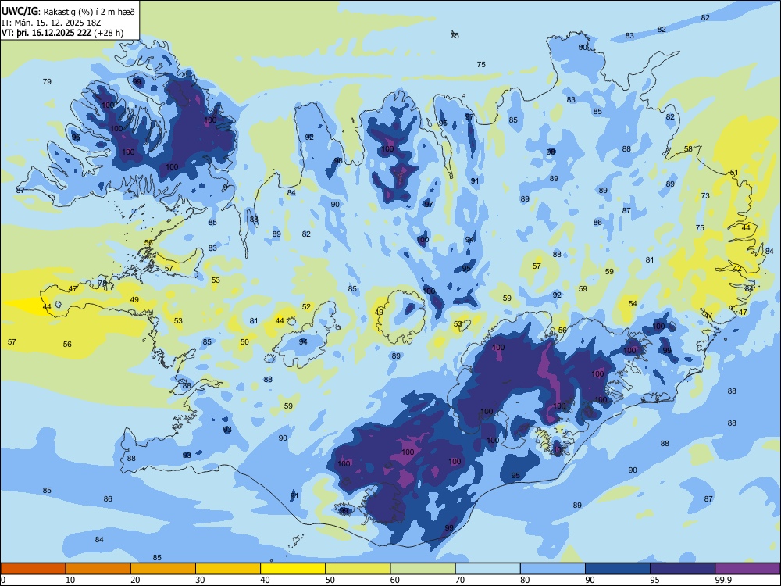
Task: Click the pale blue 70–80 legend swatch
Action: point(488,569)
